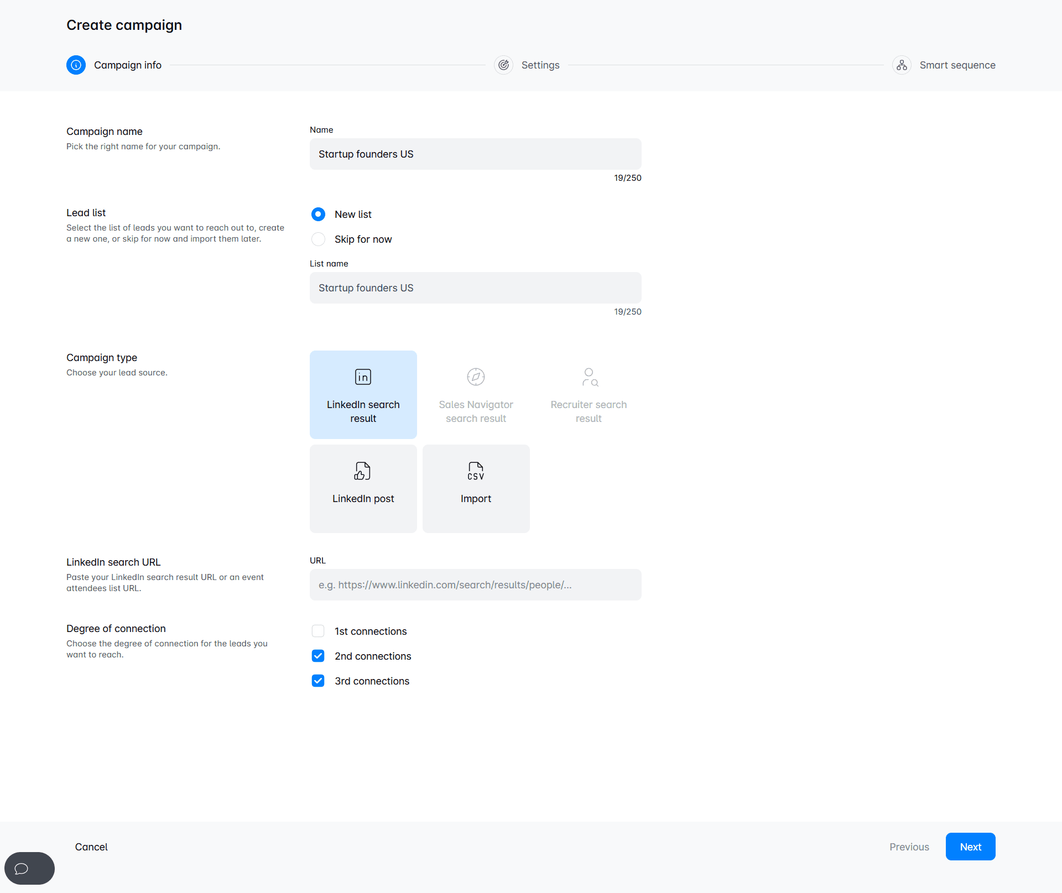This screenshot has width=1062, height=893.
Task: Choose the Import campaign type label
Action: (476, 499)
